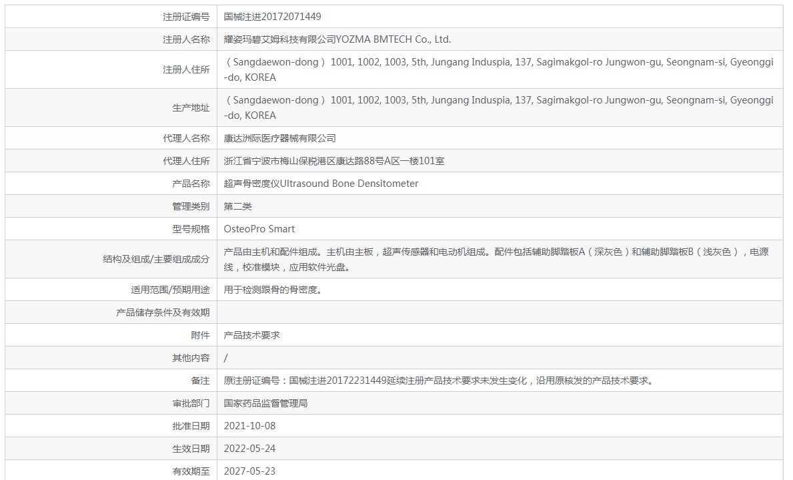This screenshot has width=793, height=480.
Task: Select the label 有效期至
Action: pos(191,471)
